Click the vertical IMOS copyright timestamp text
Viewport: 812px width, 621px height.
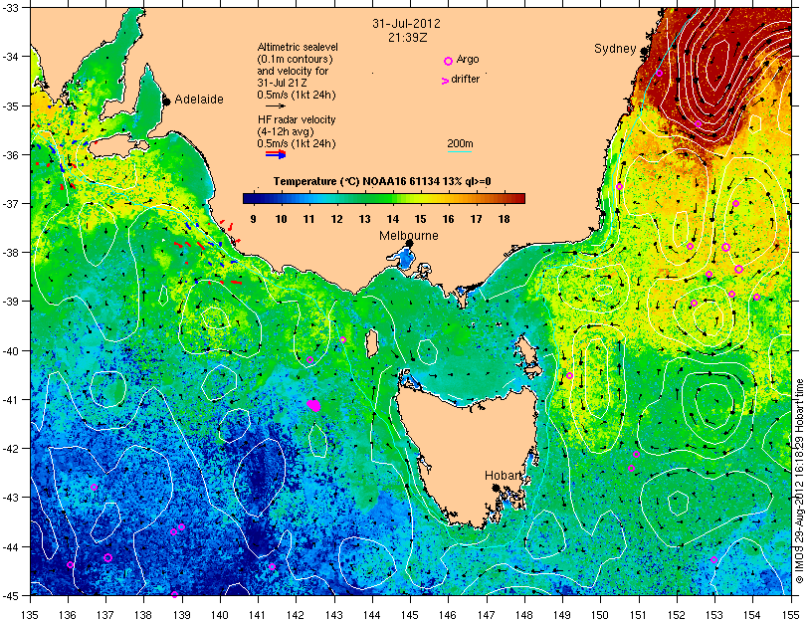[x=800, y=481]
